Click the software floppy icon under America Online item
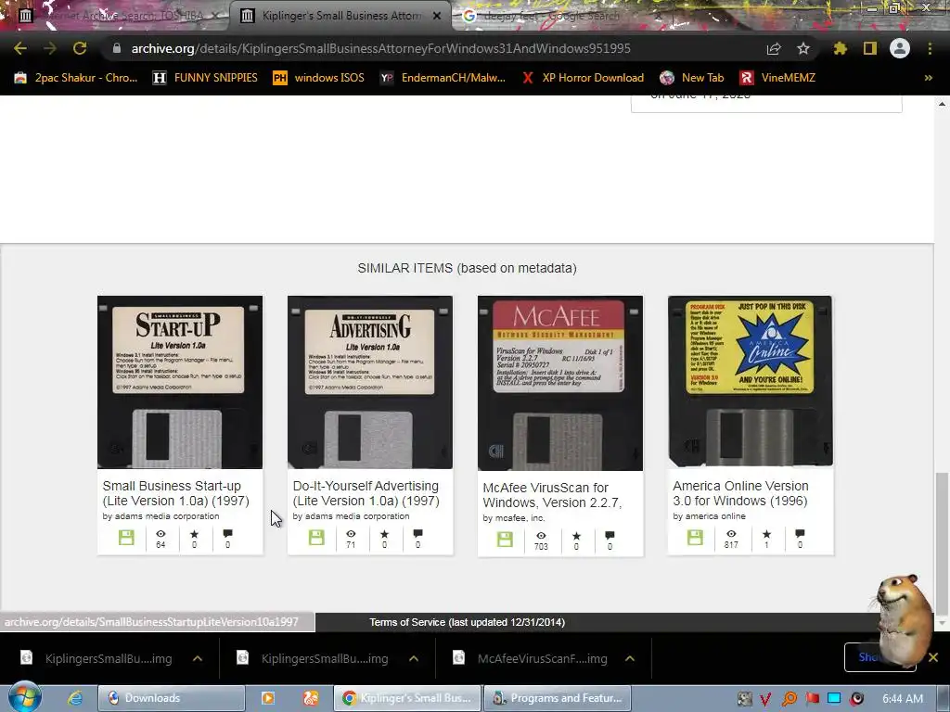The image size is (950, 712). pyautogui.click(x=695, y=537)
